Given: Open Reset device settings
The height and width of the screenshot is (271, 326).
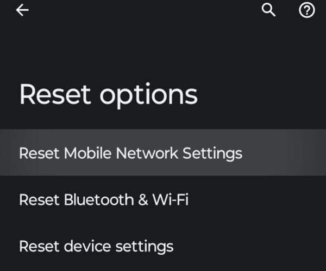Looking at the screenshot, I should coord(96,246).
